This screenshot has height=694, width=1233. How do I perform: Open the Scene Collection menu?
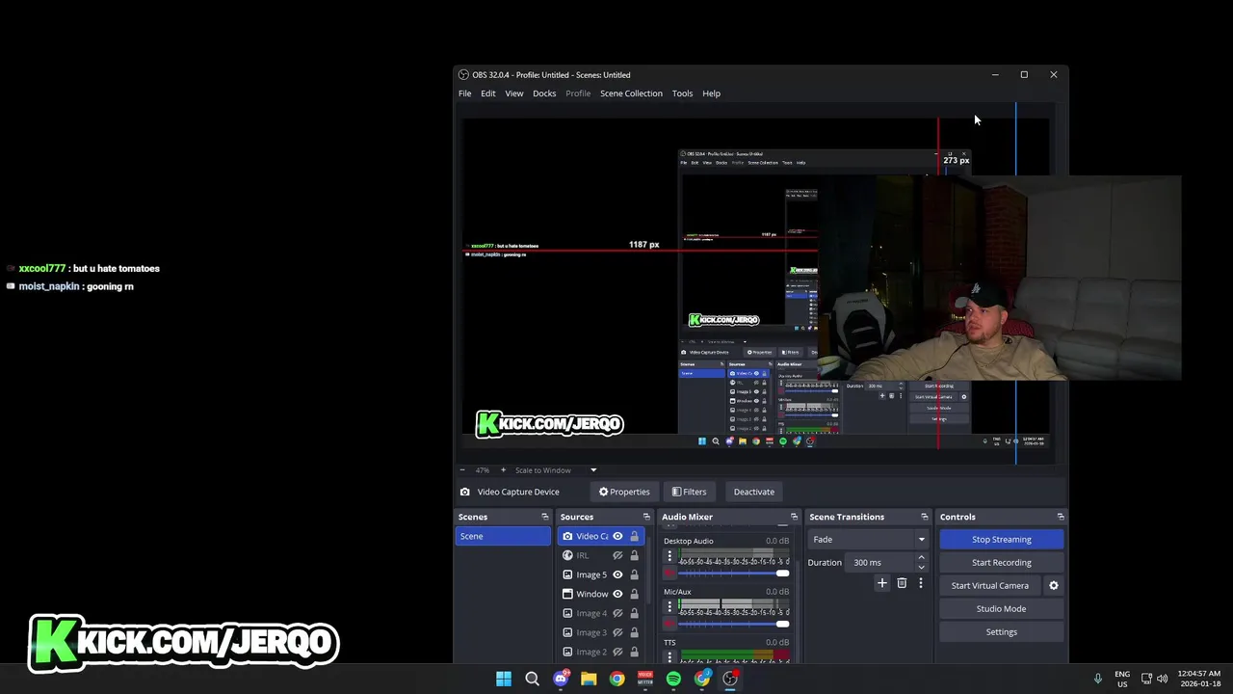[631, 93]
